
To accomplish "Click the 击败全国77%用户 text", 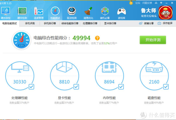I will point(109,103).
